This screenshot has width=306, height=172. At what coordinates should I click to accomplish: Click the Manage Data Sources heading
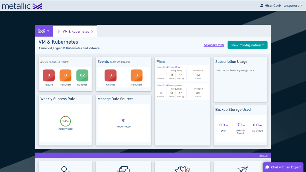click(x=116, y=99)
